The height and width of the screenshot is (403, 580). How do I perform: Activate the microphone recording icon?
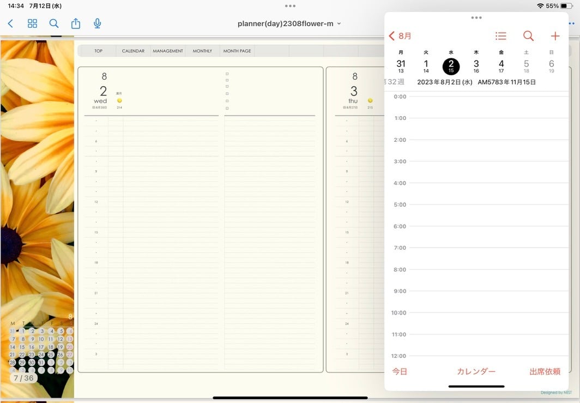(x=98, y=23)
